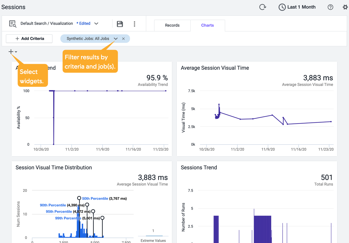Click the Edited link

point(83,23)
